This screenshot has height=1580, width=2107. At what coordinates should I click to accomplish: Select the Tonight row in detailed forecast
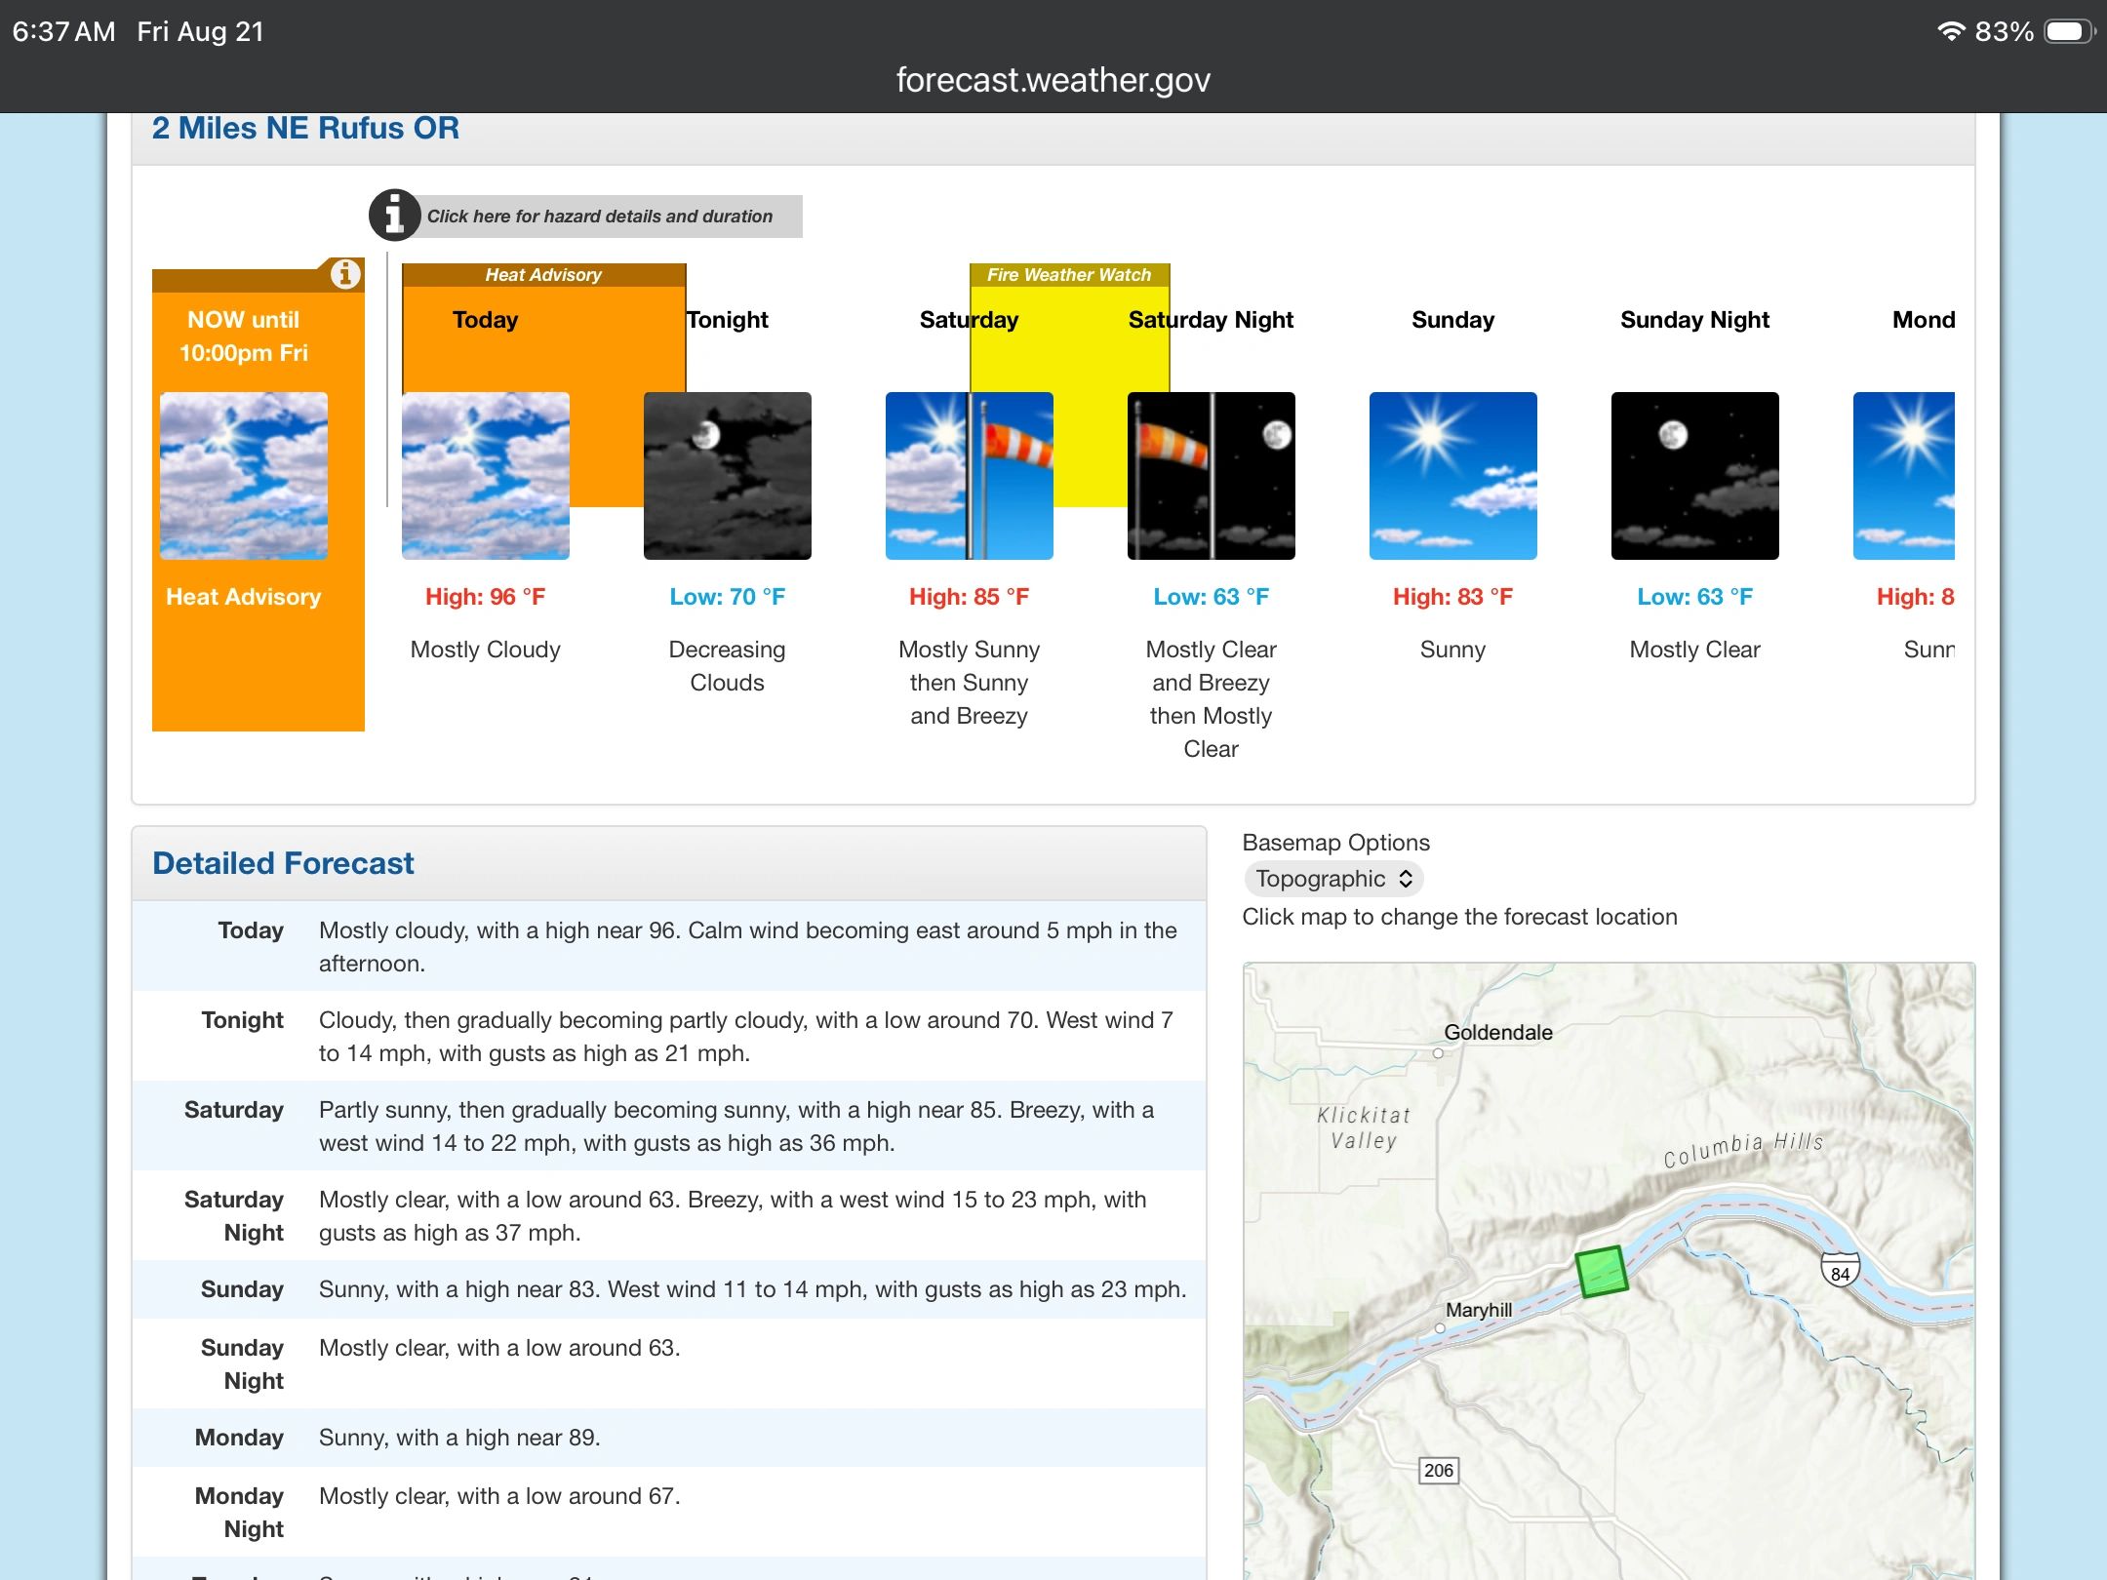pyautogui.click(x=669, y=1036)
